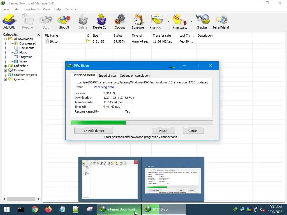
Task: Select the Compressed category
Action: click(x=28, y=43)
